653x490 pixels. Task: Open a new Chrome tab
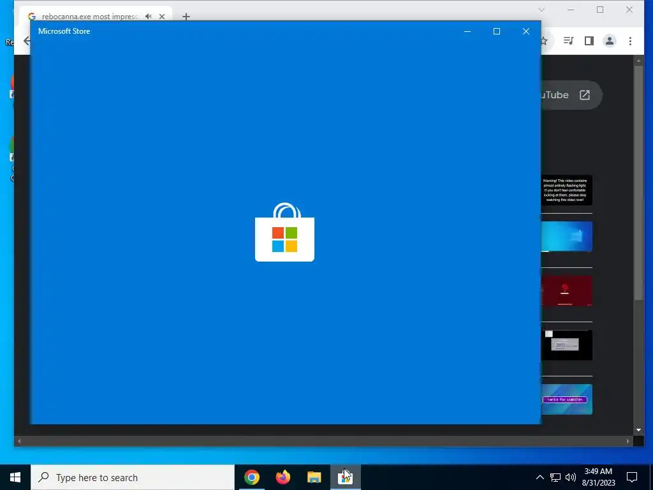click(186, 17)
